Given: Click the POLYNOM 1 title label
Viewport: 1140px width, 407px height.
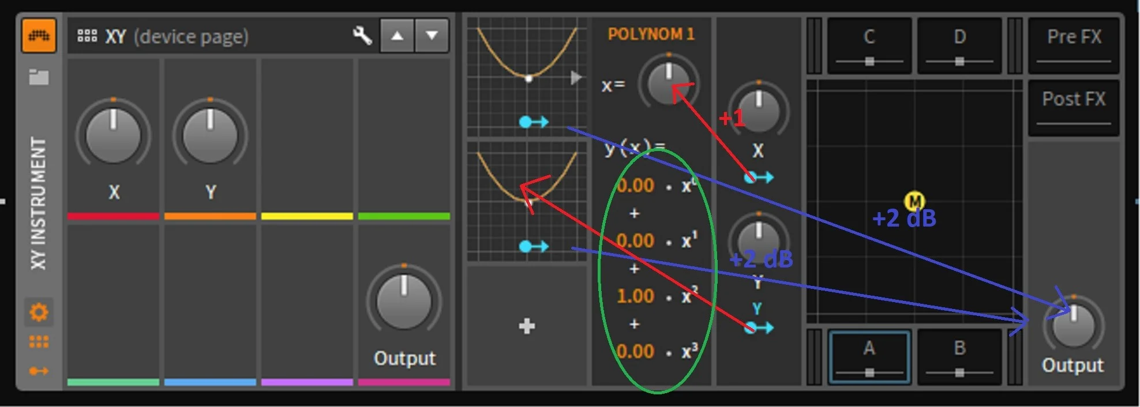Looking at the screenshot, I should click(x=651, y=34).
